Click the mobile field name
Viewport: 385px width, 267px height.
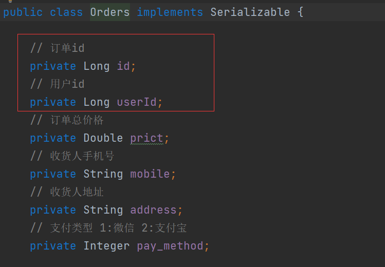point(150,174)
